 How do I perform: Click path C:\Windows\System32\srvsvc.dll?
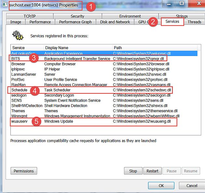click(x=140, y=74)
